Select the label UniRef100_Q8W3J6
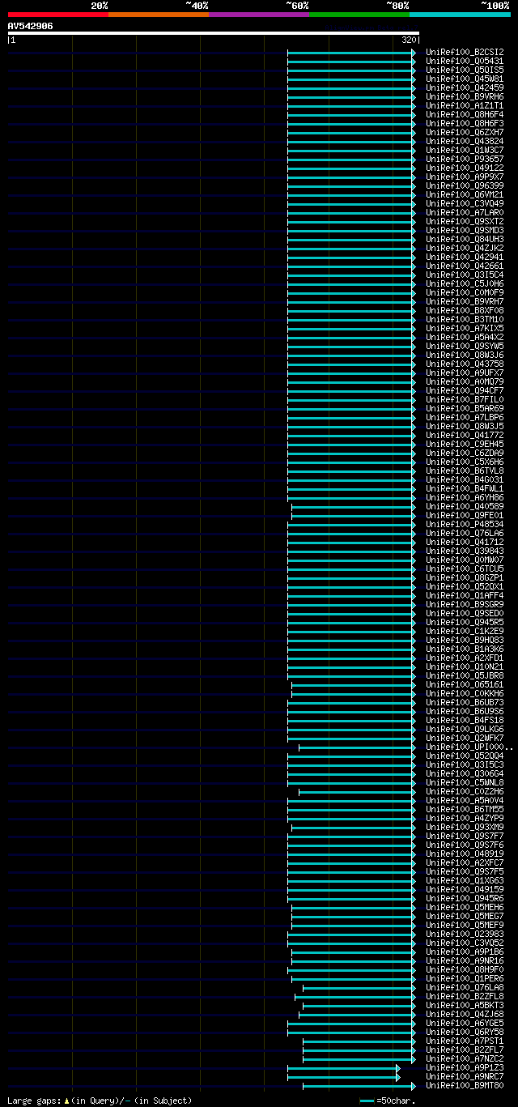The width and height of the screenshot is (518, 1107). point(465,355)
